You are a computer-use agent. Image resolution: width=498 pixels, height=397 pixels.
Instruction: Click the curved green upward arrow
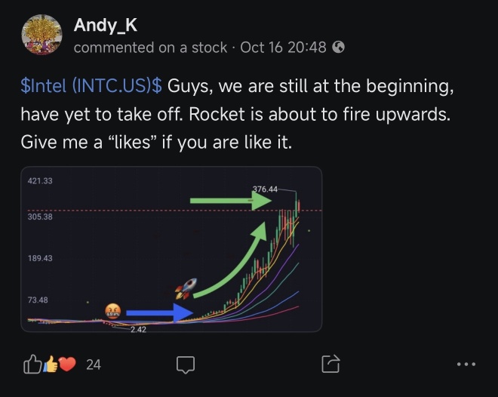point(229,260)
